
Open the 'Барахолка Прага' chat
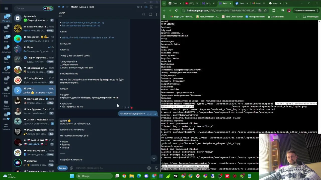pyautogui.click(x=34, y=28)
